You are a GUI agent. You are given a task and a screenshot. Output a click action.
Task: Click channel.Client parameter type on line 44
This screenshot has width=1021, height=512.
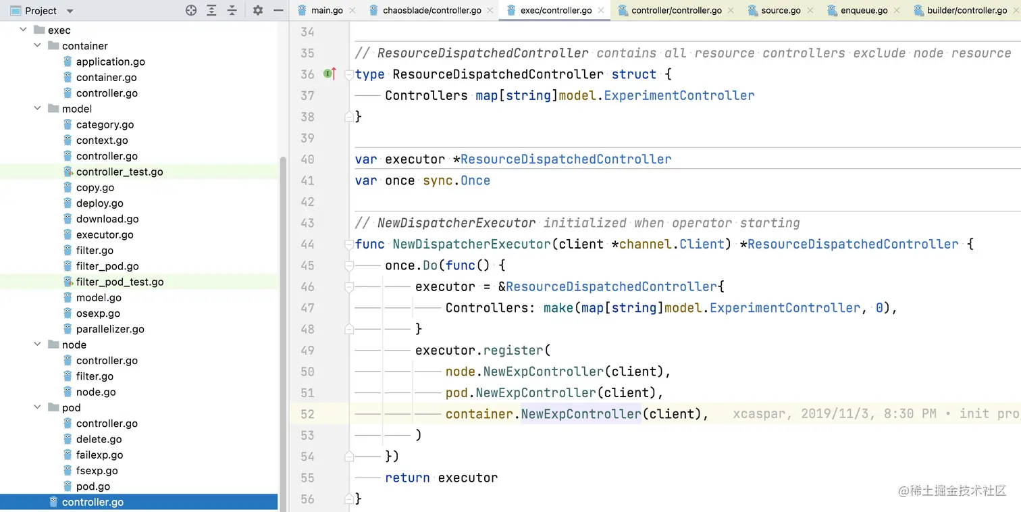click(671, 244)
